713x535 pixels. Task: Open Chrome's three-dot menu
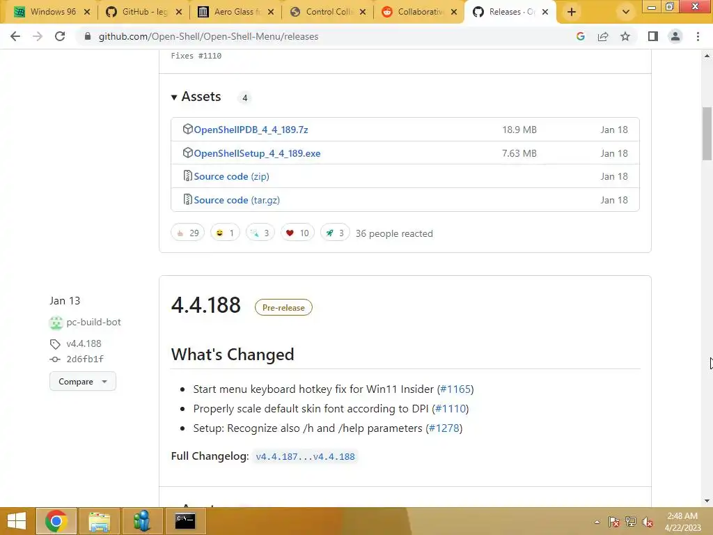coord(698,36)
